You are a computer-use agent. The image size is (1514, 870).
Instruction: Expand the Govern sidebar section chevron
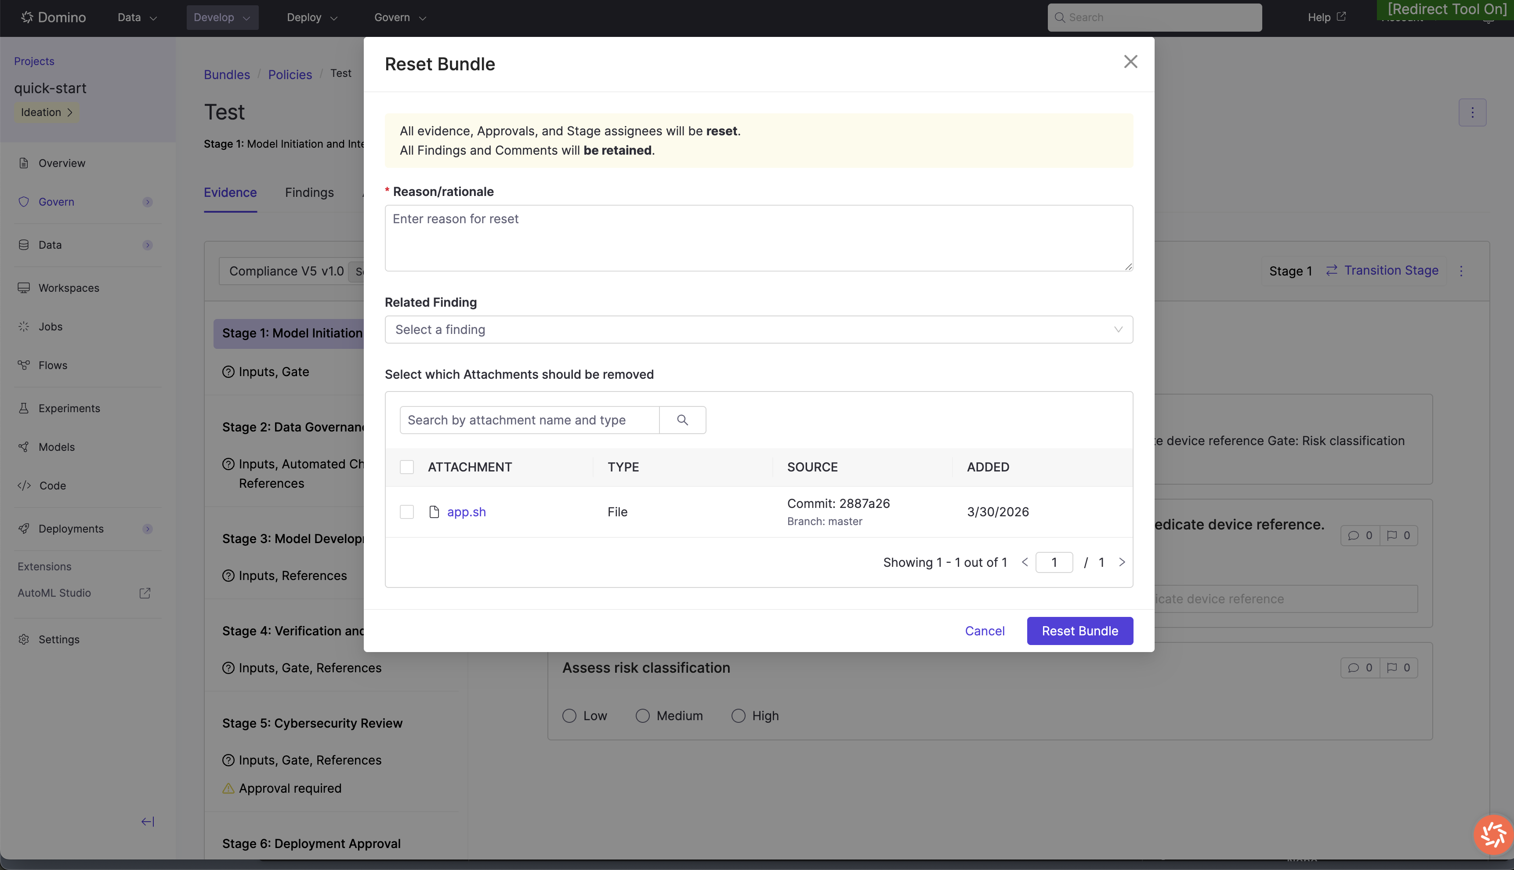tap(148, 202)
